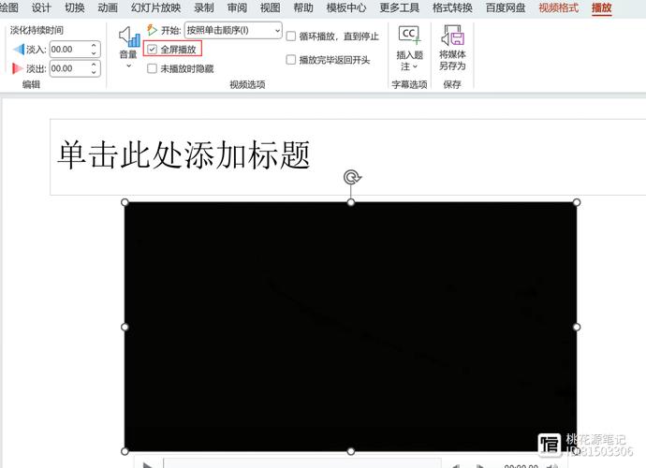
Task: Uncheck the 全屏播放 checkbox
Action: [x=152, y=50]
